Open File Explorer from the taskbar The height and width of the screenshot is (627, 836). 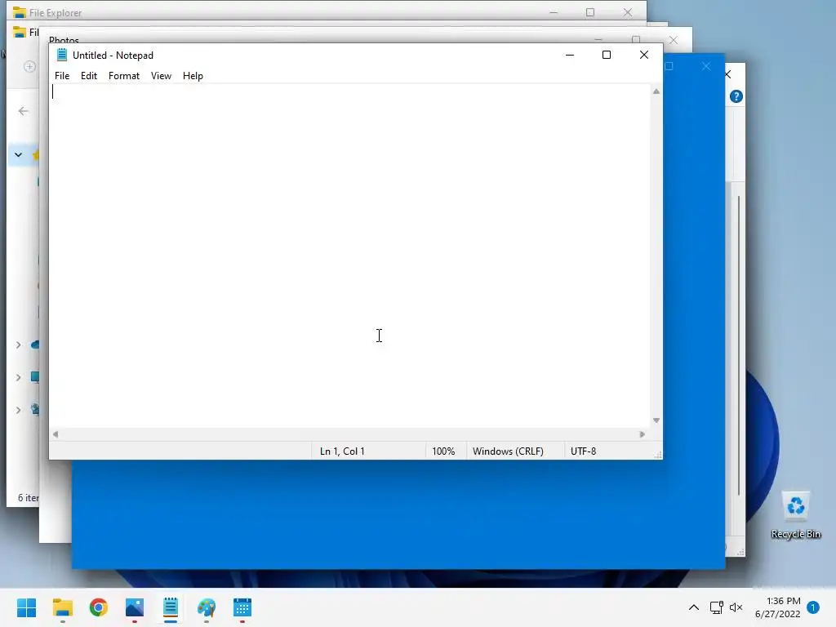coord(62,607)
